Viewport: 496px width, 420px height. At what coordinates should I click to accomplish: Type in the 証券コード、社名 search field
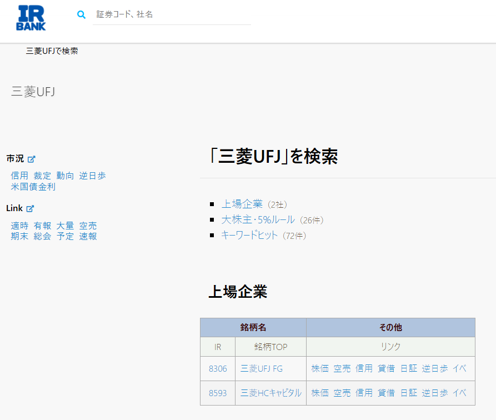pyautogui.click(x=172, y=15)
